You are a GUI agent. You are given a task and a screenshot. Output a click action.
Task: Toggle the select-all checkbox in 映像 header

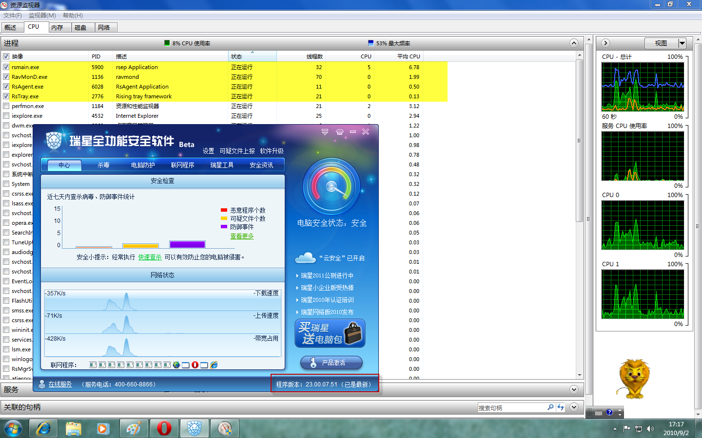coord(6,56)
